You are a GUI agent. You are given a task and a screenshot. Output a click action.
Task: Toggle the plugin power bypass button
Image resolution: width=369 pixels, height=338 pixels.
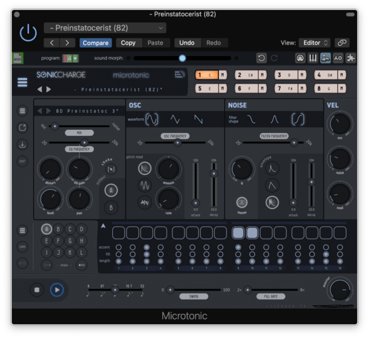coord(28,32)
